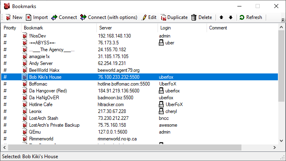Click horizontal scrollbar left arrow
The height and width of the screenshot is (161, 286).
click(x=4, y=148)
